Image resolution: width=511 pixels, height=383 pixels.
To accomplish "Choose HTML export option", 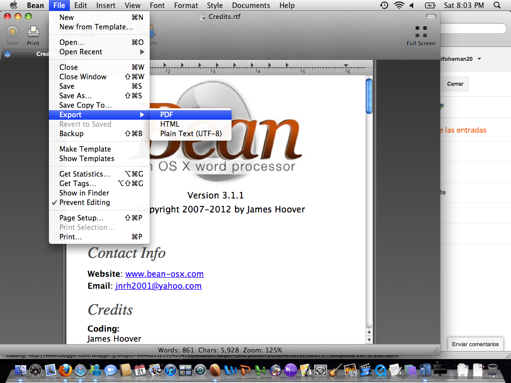I will 191,124.
